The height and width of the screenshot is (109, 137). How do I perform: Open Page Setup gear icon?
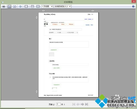click(x=20, y=7)
